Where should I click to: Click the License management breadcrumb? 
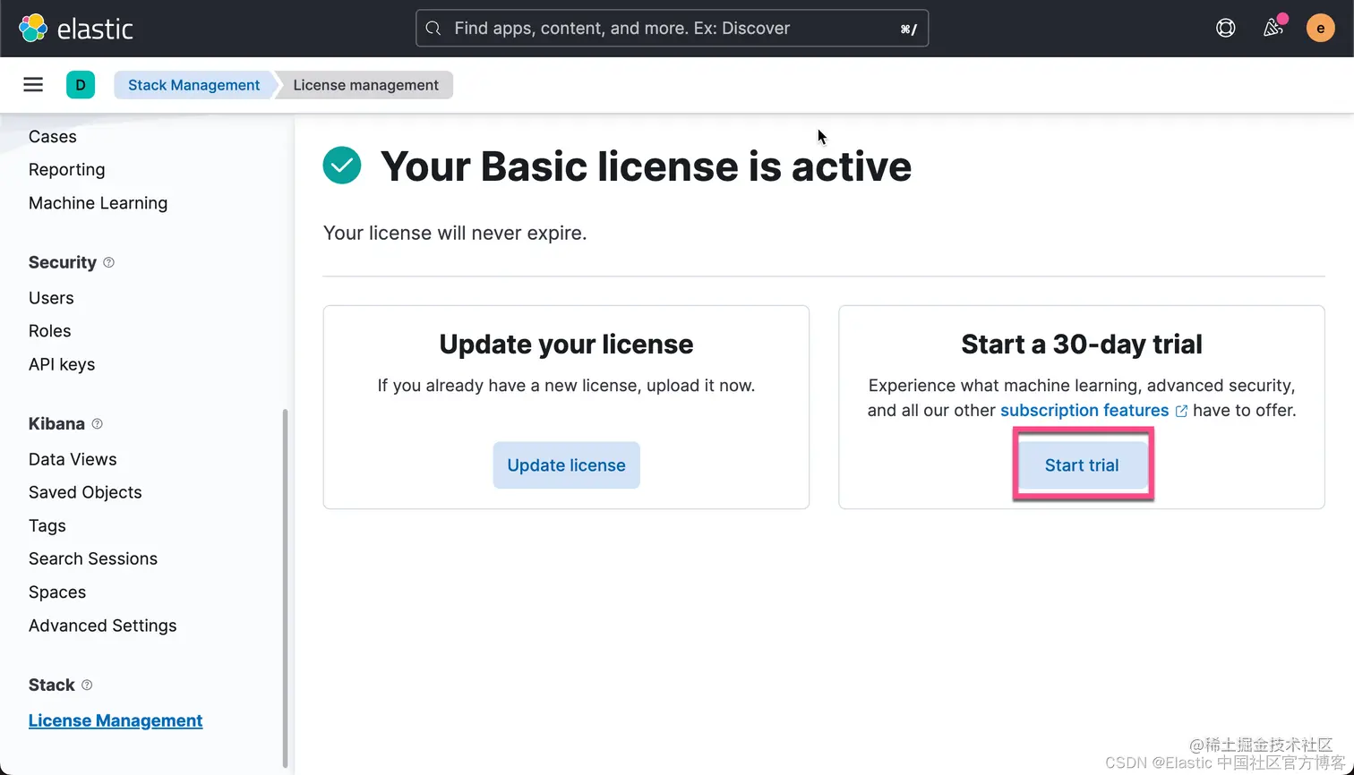365,85
